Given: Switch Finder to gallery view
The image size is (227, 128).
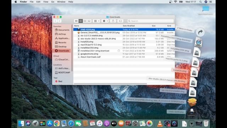Looking at the screenshot, I should click(x=89, y=21).
